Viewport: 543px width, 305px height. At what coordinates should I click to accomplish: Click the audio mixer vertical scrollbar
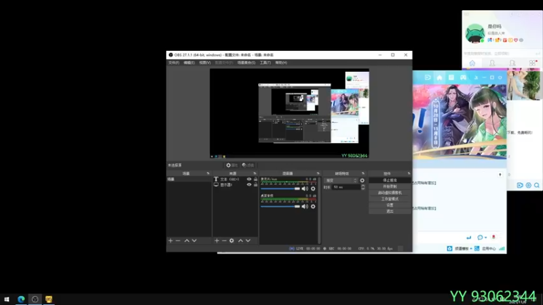(319, 210)
